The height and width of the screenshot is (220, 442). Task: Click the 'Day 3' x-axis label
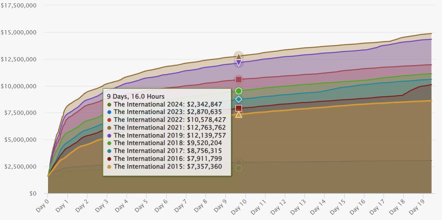tap(101, 205)
